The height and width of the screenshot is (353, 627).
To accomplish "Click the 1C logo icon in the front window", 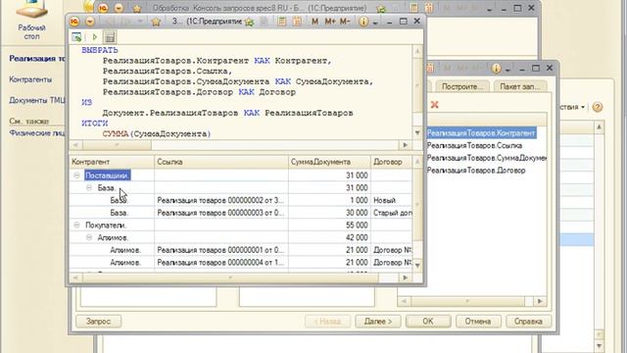I will click(74, 22).
